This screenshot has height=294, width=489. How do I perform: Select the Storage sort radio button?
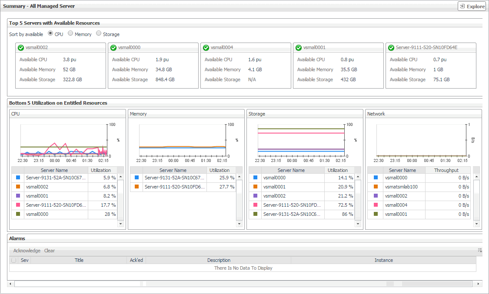click(99, 33)
